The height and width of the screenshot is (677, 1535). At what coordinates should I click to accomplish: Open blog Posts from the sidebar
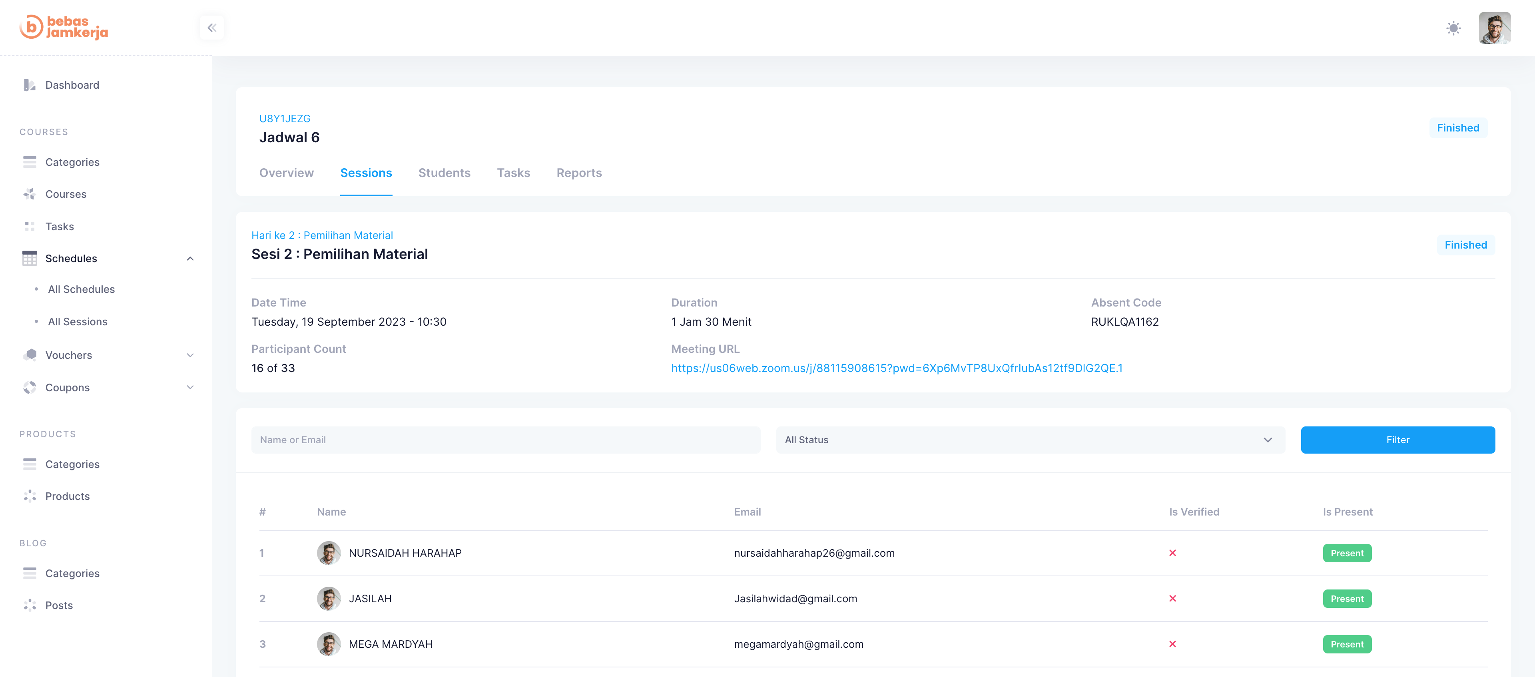point(58,605)
